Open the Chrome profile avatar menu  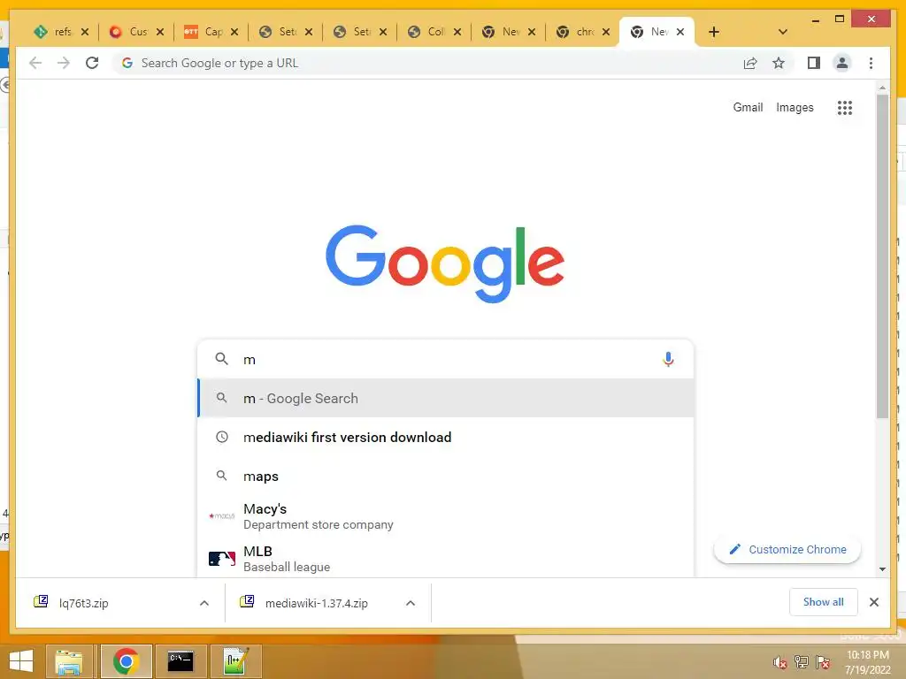842,63
